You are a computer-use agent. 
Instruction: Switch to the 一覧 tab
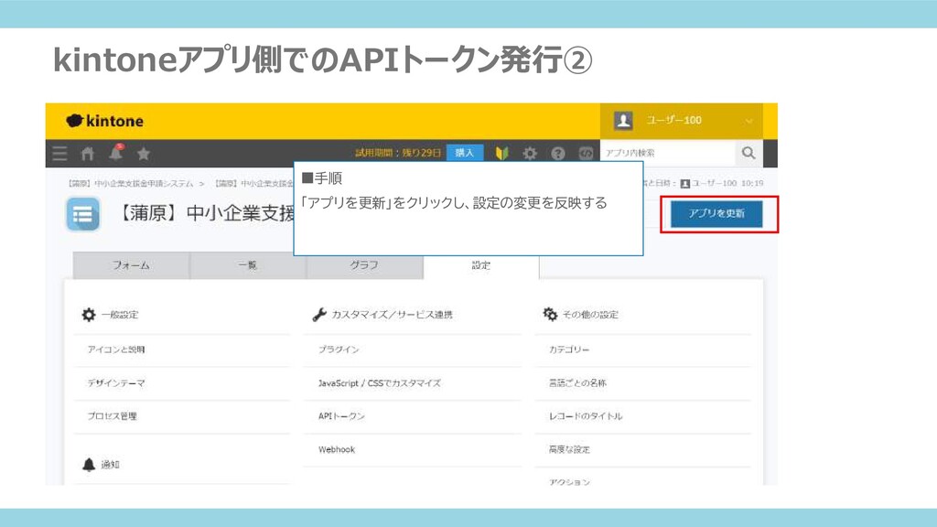point(247,265)
